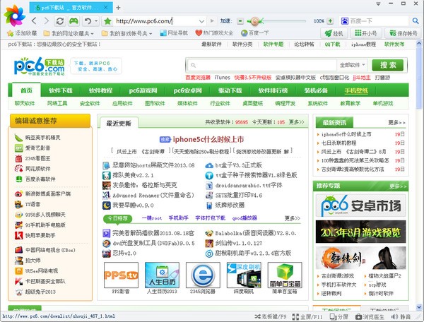
Task: Open the 开小号 toolbar button
Action: (366, 33)
